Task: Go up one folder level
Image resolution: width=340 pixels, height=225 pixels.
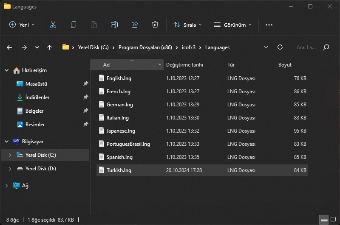Action: 49,47
